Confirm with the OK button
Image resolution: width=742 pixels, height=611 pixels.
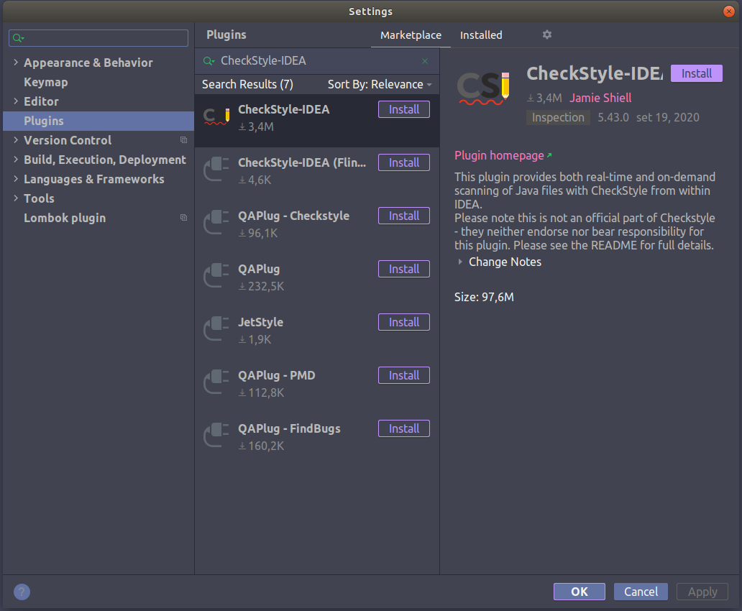tap(580, 592)
